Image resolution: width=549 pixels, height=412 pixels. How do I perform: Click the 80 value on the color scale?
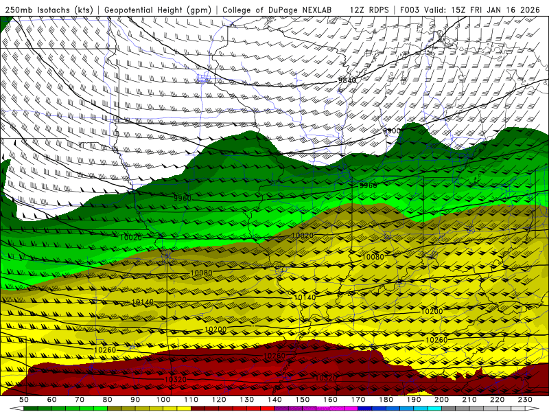tap(108, 400)
